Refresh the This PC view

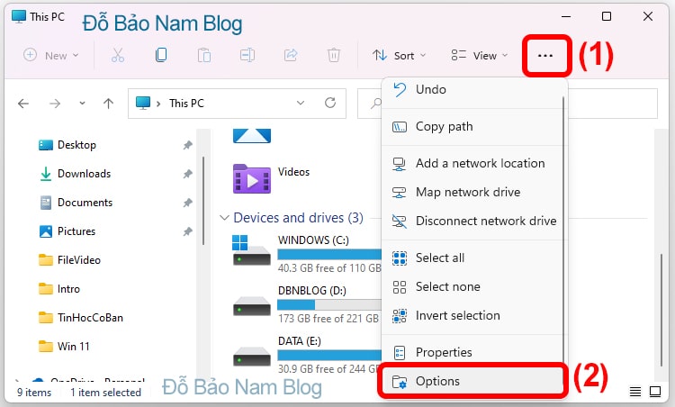[x=330, y=103]
